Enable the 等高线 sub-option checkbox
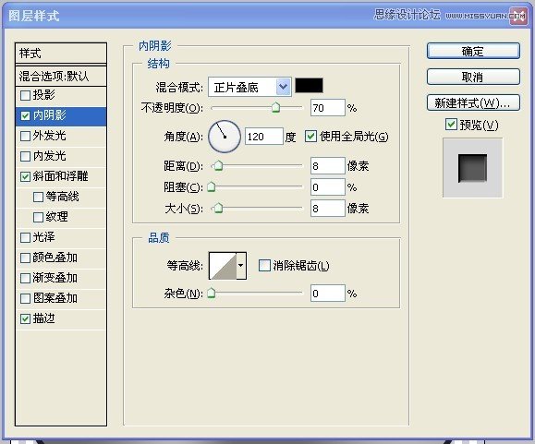Image resolution: width=535 pixels, height=444 pixels. point(38,197)
